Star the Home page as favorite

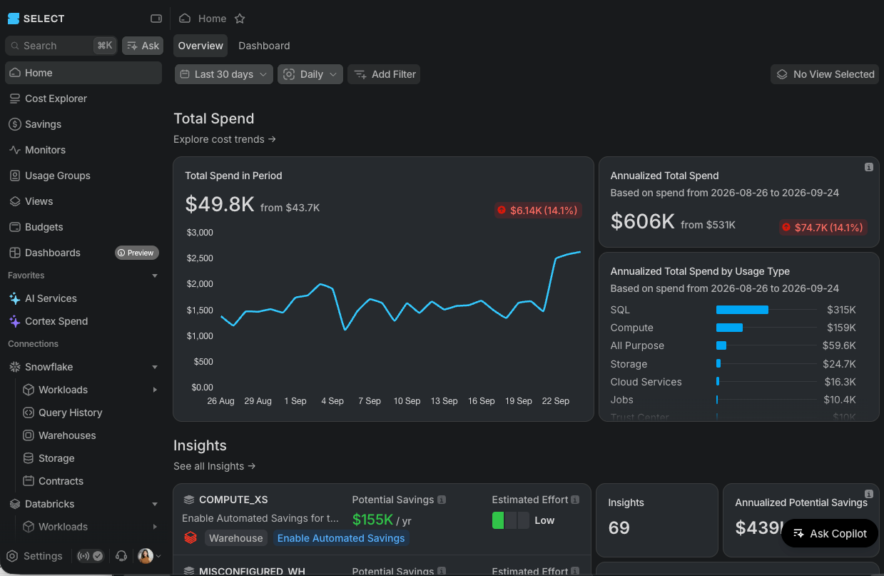[x=240, y=19]
